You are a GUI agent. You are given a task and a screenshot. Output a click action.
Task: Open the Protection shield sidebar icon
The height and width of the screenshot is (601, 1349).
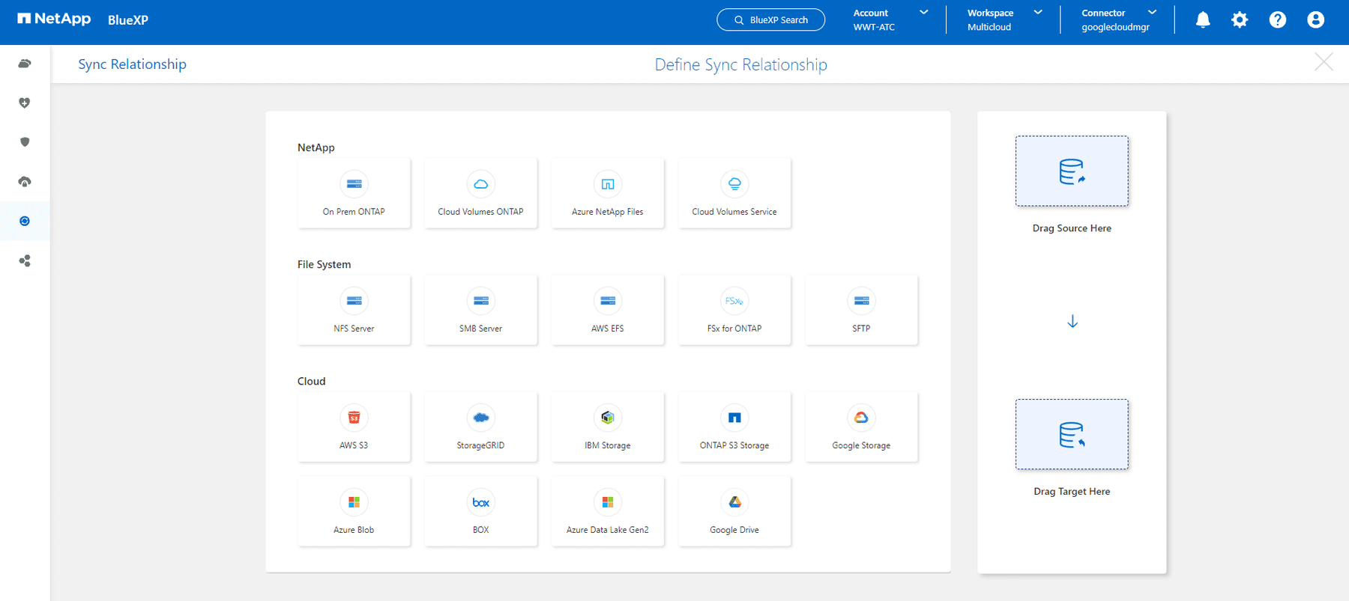[x=25, y=142]
